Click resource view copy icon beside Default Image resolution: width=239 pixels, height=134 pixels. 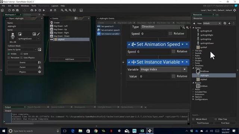pyautogui.click(x=225, y=23)
